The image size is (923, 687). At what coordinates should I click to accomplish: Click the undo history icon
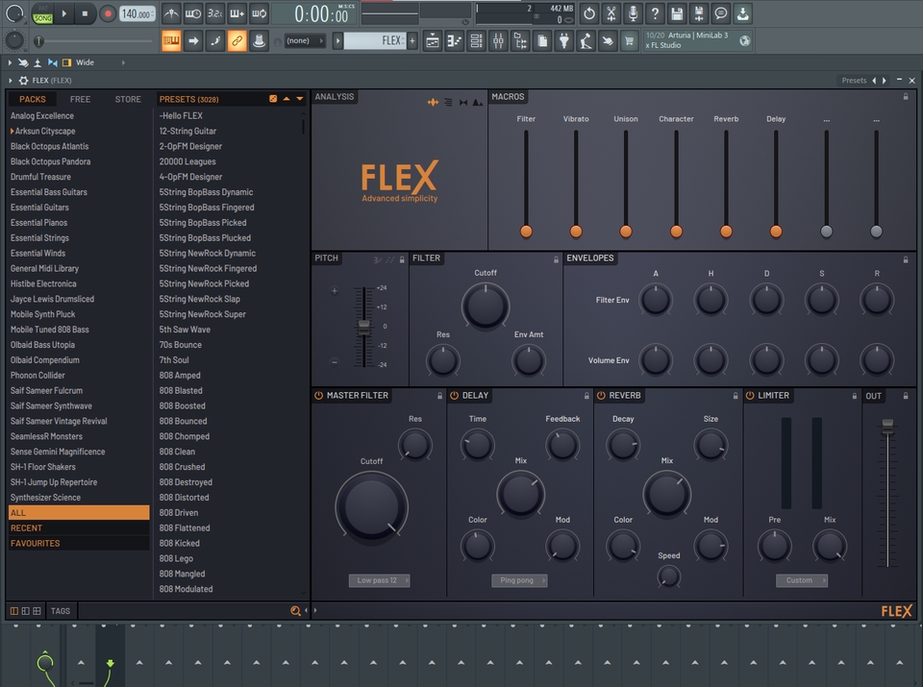coord(589,12)
